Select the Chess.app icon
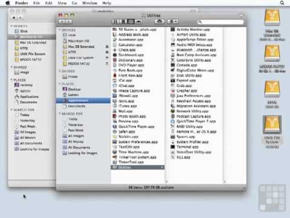Viewport: 290px width, 218px height. tap(115, 50)
